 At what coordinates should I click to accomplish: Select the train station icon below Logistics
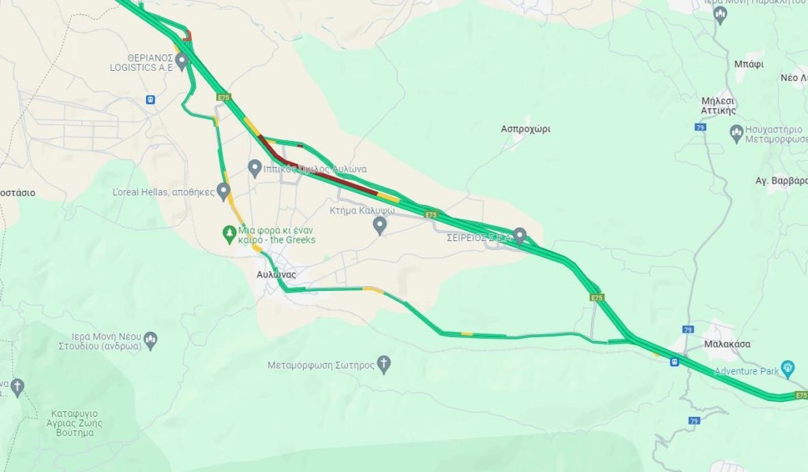coord(151,99)
